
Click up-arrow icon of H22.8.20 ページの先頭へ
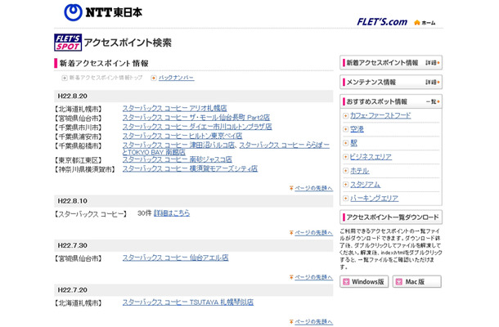click(x=291, y=188)
